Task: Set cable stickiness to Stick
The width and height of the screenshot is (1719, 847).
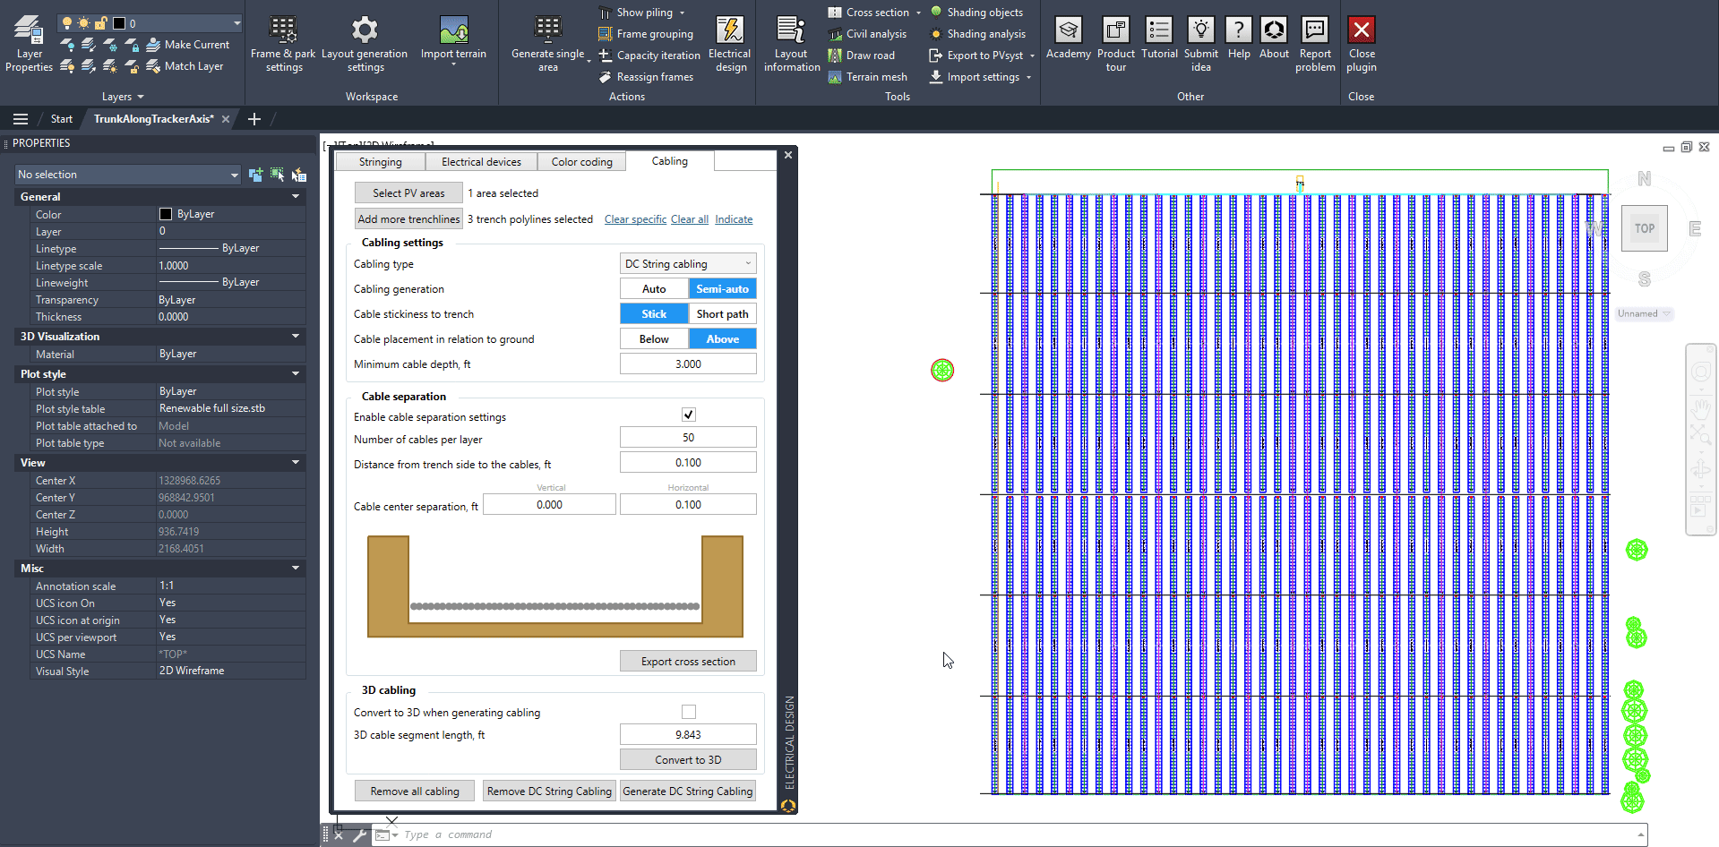Action: (x=654, y=313)
